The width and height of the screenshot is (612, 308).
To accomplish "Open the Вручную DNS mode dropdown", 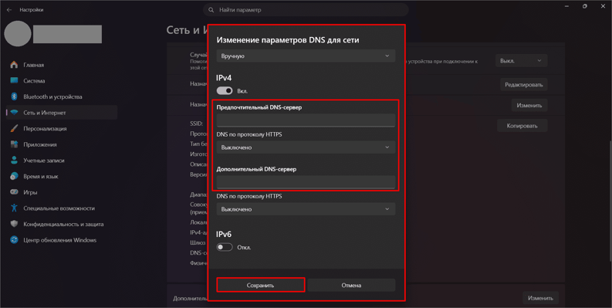I will click(306, 56).
